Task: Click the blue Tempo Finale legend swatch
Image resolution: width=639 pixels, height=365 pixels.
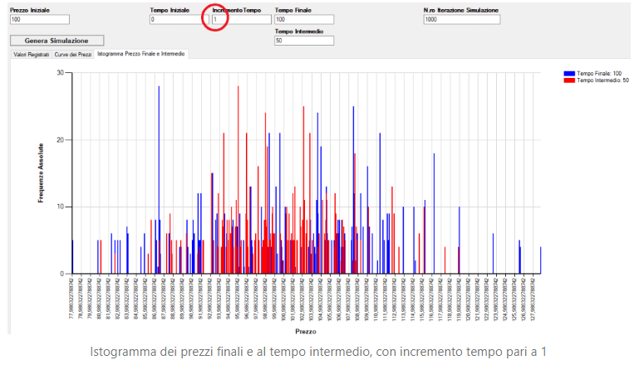Action: tap(569, 74)
